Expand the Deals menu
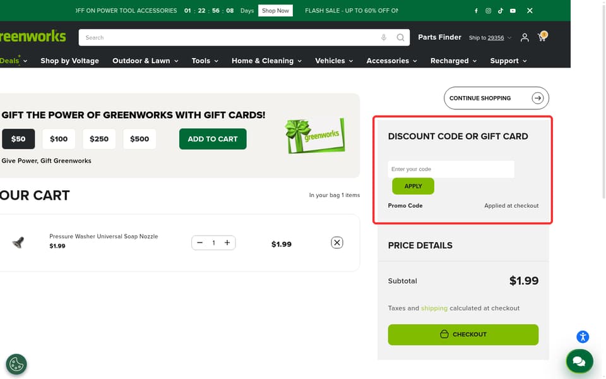 click(x=13, y=61)
